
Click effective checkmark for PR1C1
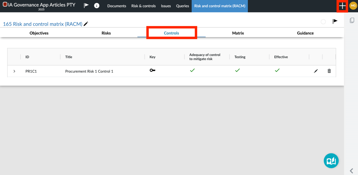coord(277,70)
